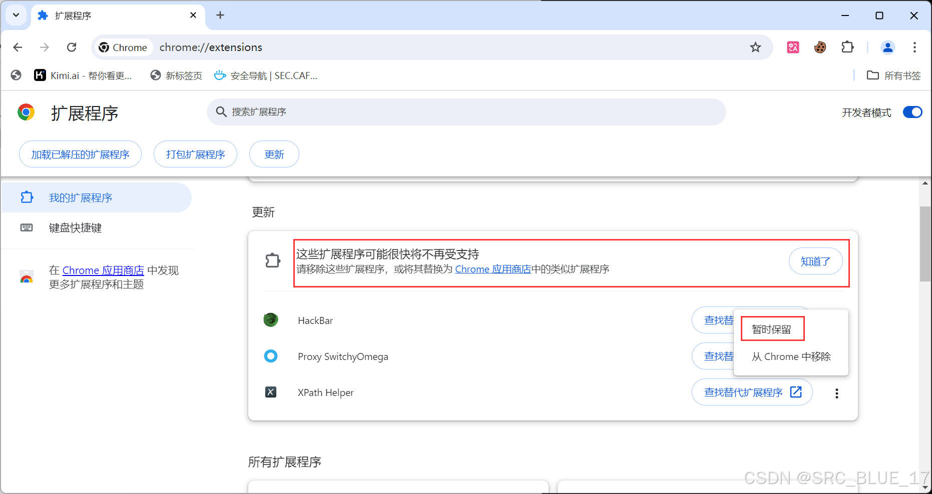Viewport: 932px width, 494px height.
Task: Open the Kimi.ai bookmark
Action: coord(83,75)
